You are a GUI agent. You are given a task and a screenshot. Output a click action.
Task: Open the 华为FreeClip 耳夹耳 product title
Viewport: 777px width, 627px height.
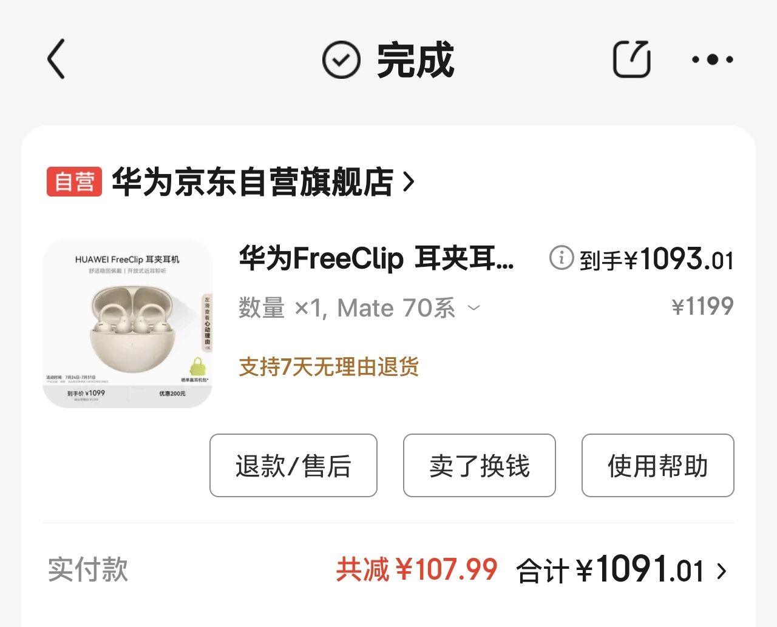point(376,258)
